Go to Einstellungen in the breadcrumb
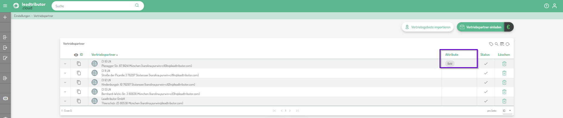This screenshot has width=563, height=118. click(22, 16)
